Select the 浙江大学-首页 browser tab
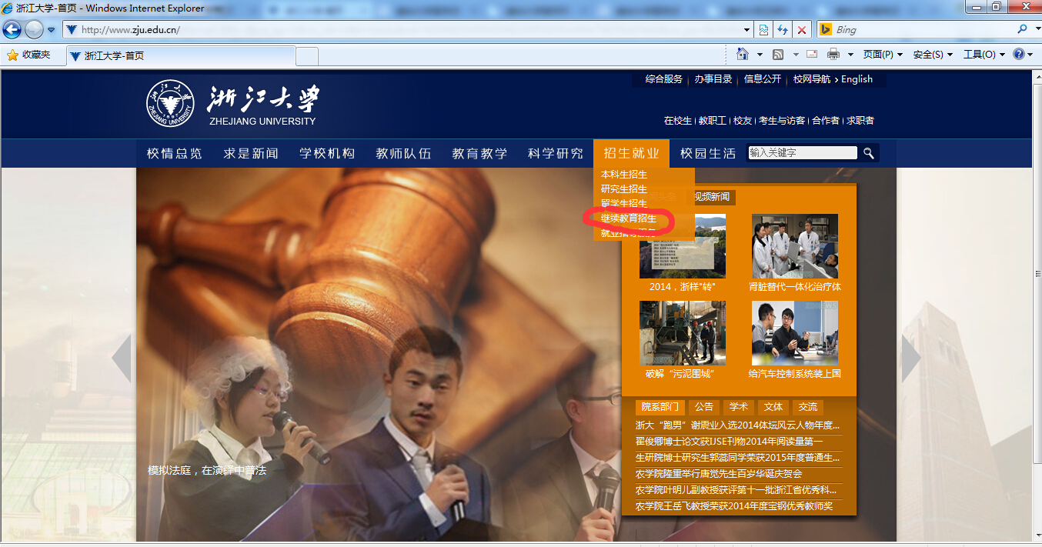Viewport: 1042px width, 547px height. (x=180, y=55)
